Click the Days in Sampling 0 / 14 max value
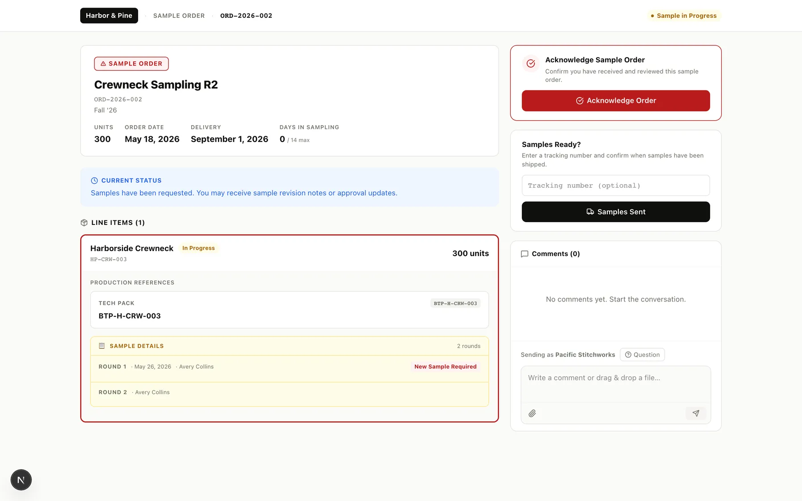 [x=295, y=139]
